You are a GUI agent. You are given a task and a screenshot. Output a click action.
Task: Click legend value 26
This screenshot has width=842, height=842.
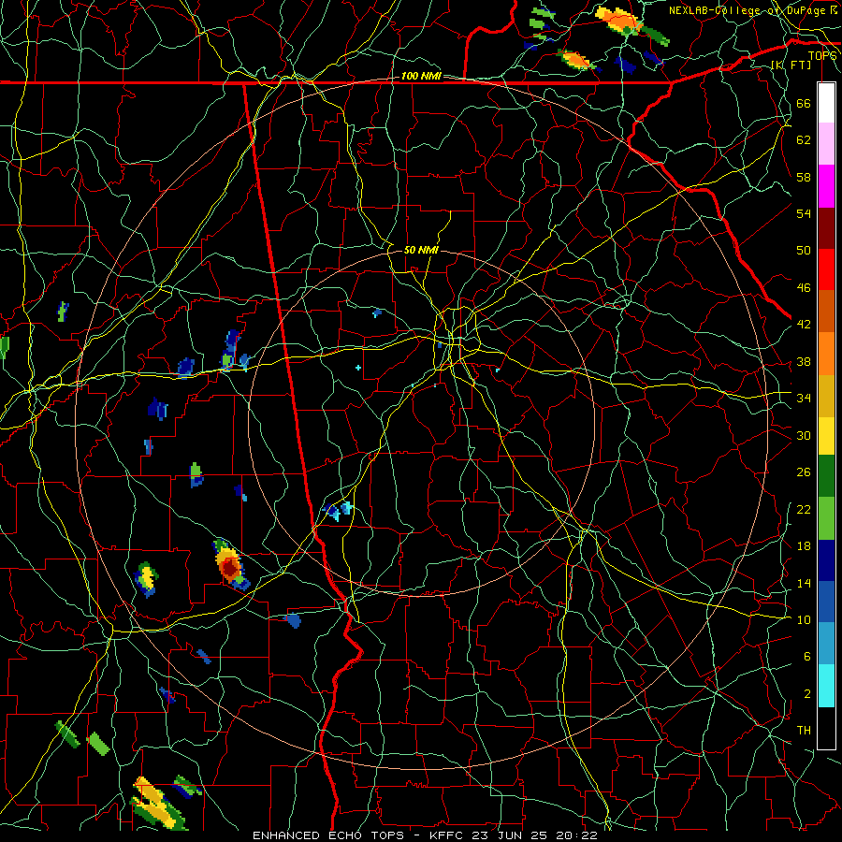tap(804, 472)
